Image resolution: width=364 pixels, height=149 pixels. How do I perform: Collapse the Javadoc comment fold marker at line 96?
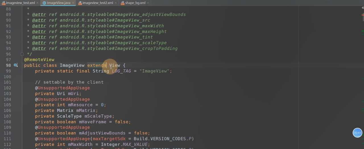tap(22, 54)
